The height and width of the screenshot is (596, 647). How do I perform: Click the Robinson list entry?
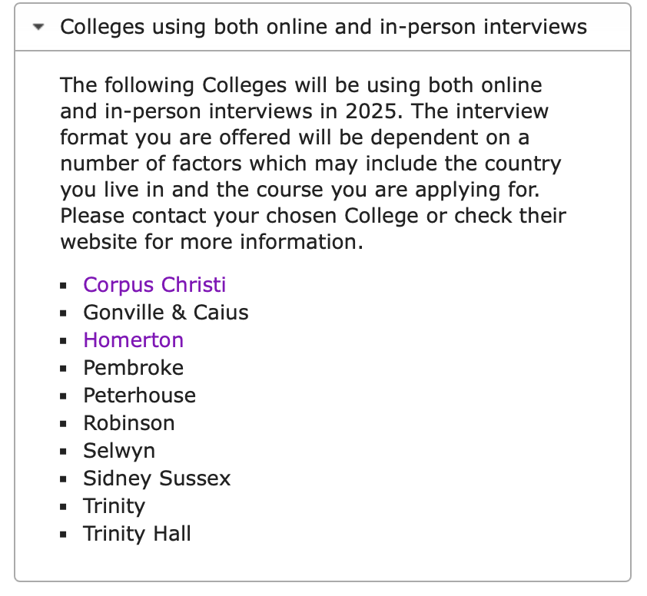click(128, 423)
